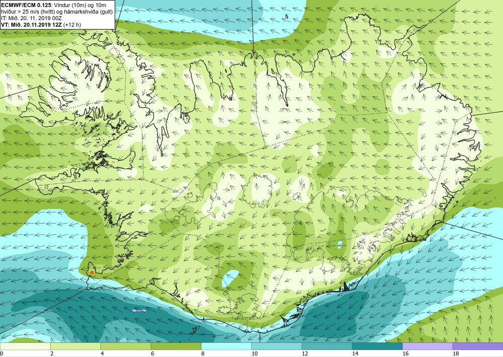Click the turquoise 10–12 legend swatch
503x357 pixels.
click(277, 346)
